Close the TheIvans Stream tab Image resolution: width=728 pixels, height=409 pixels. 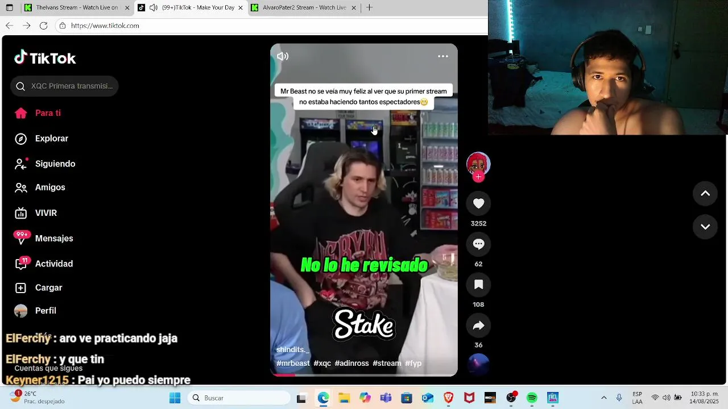tap(127, 8)
